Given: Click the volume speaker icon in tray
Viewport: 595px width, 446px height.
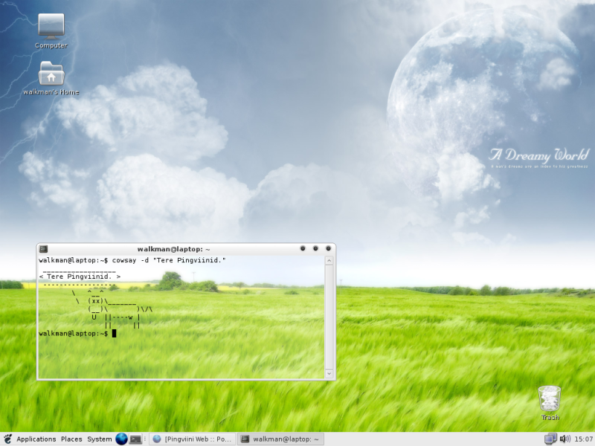Looking at the screenshot, I should (x=565, y=439).
